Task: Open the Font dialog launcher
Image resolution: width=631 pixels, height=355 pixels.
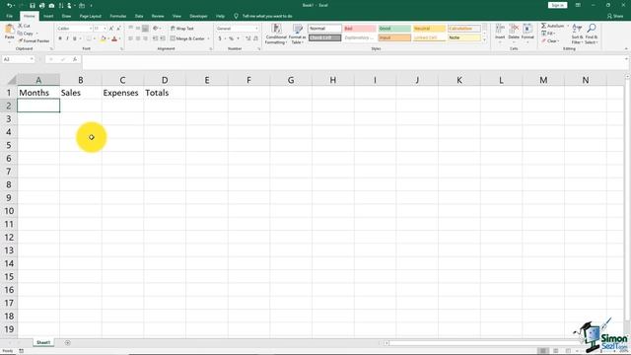Action: [x=121, y=48]
